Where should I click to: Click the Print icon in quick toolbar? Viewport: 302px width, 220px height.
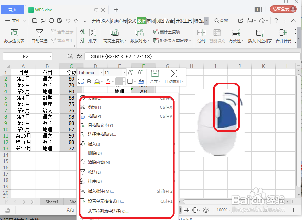(x=51, y=21)
